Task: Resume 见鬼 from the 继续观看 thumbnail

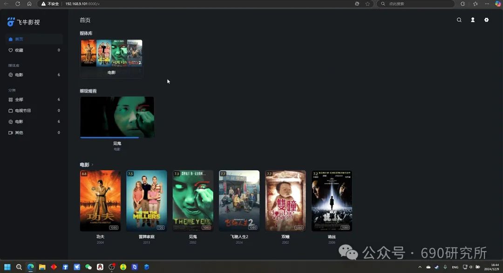Action: point(117,117)
